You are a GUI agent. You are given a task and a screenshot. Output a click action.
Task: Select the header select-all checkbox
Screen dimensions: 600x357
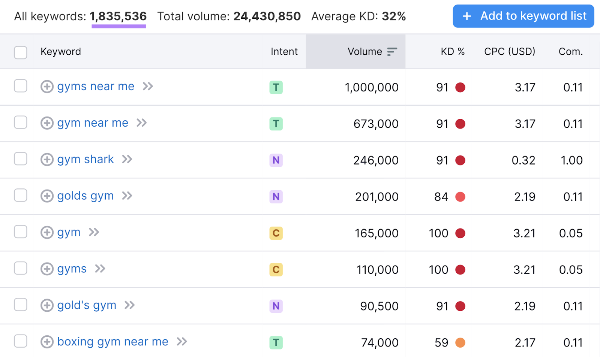click(21, 52)
